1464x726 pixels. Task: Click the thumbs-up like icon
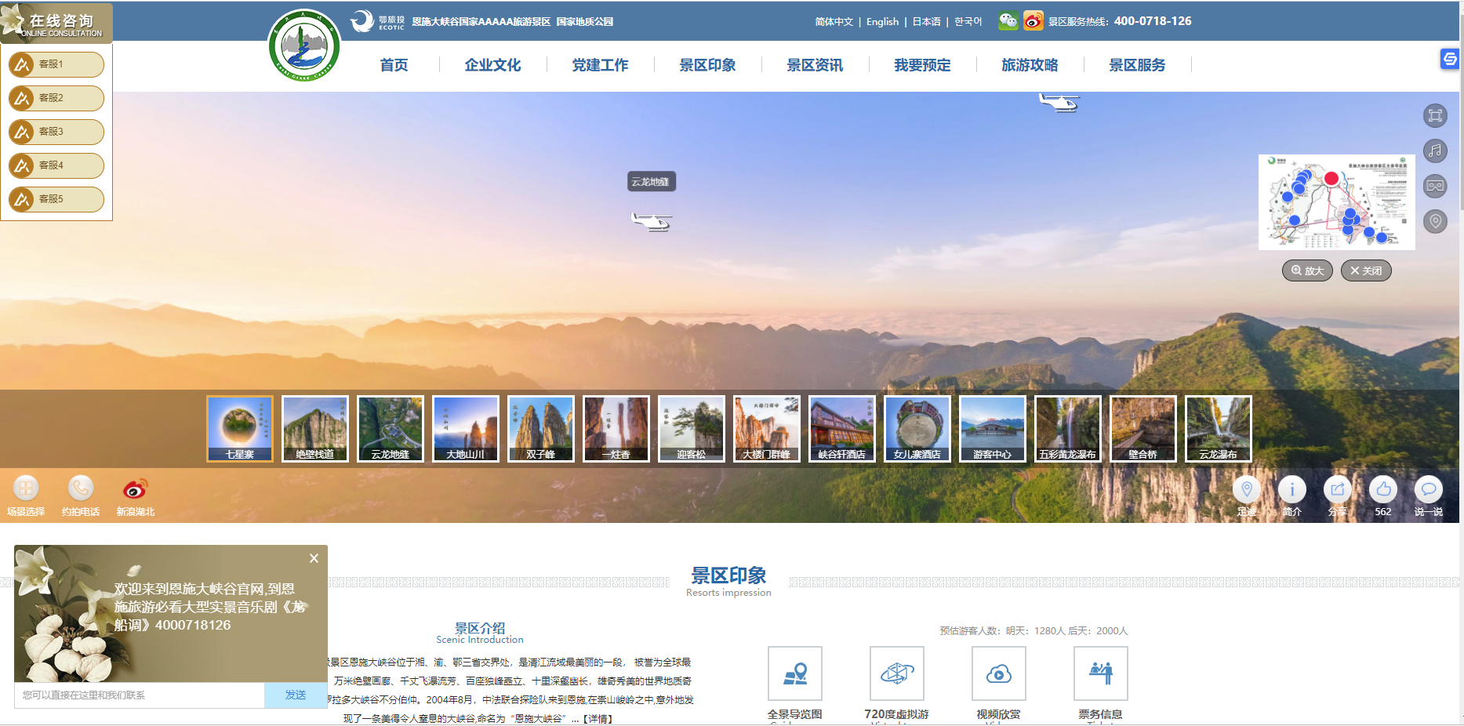click(x=1383, y=490)
